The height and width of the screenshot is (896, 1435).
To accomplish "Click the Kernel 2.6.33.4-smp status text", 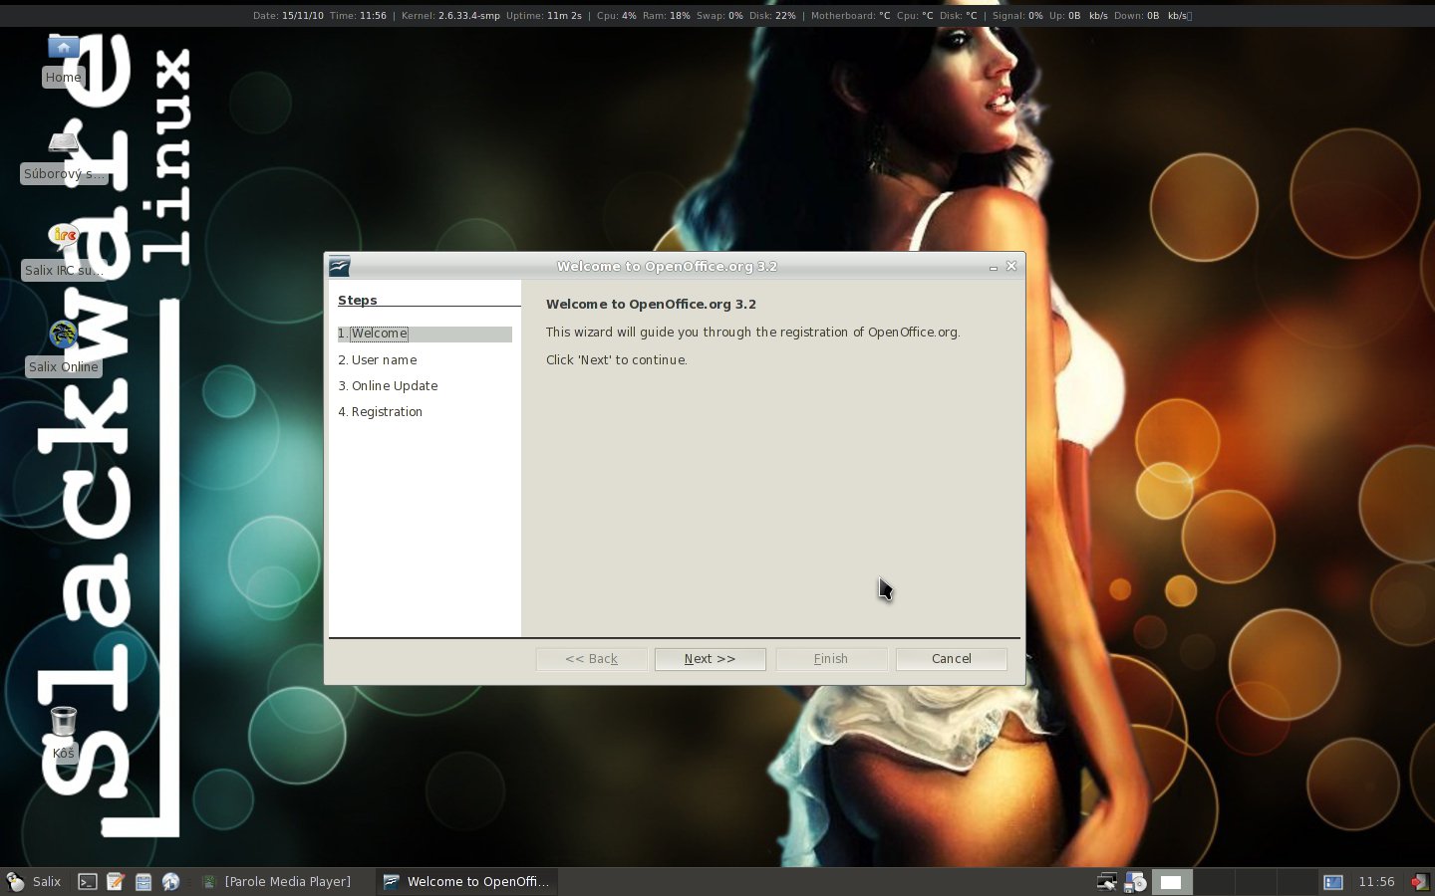I will [450, 16].
